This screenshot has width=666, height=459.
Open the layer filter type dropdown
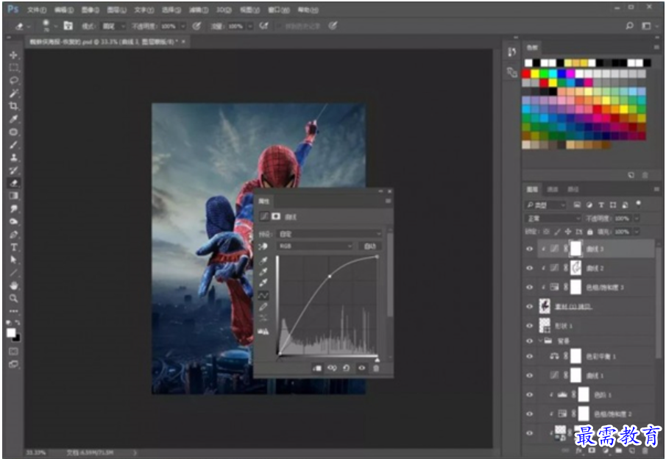pyautogui.click(x=546, y=205)
